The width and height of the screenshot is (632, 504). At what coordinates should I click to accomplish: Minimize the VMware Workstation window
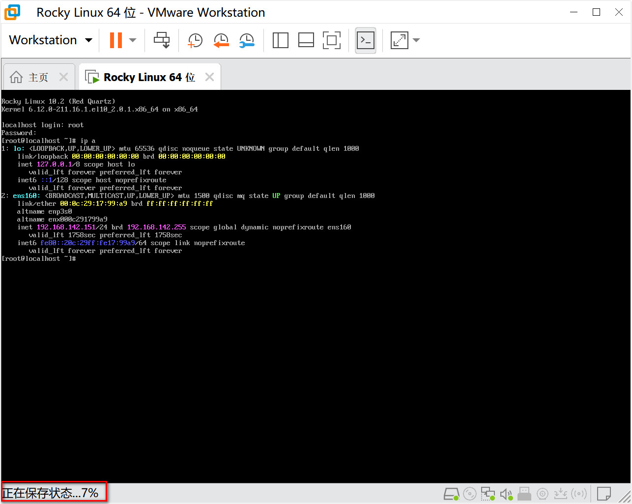pos(574,12)
